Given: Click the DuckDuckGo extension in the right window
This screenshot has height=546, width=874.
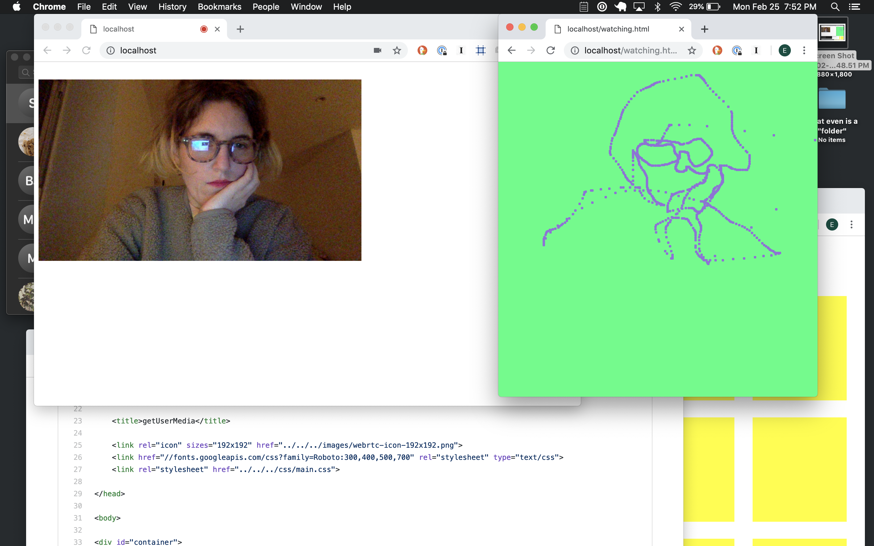Looking at the screenshot, I should pyautogui.click(x=717, y=50).
